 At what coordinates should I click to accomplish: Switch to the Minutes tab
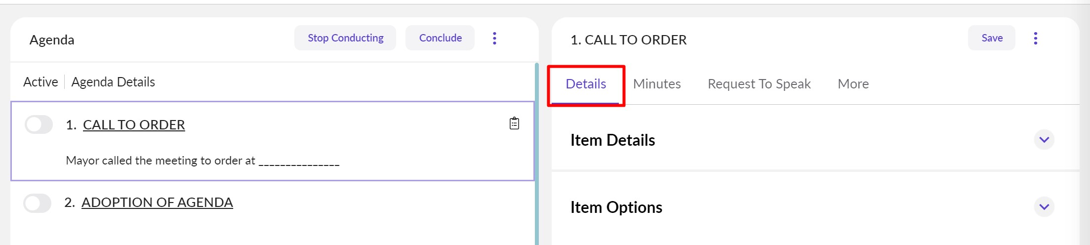click(x=656, y=84)
